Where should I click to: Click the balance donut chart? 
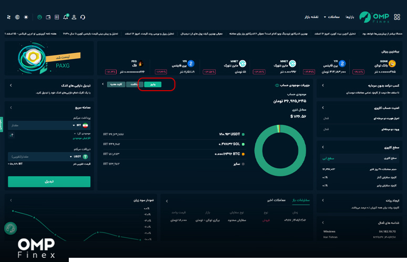tap(280, 150)
